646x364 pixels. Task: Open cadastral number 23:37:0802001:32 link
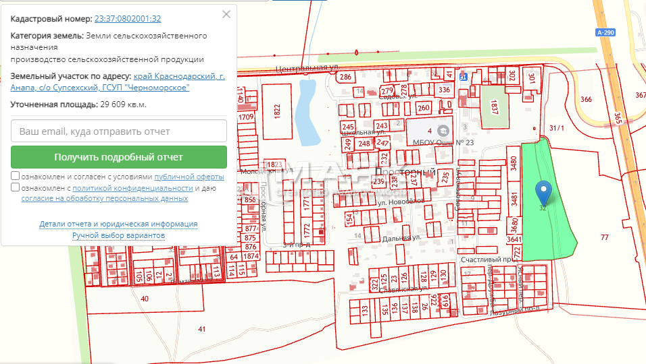pyautogui.click(x=128, y=19)
